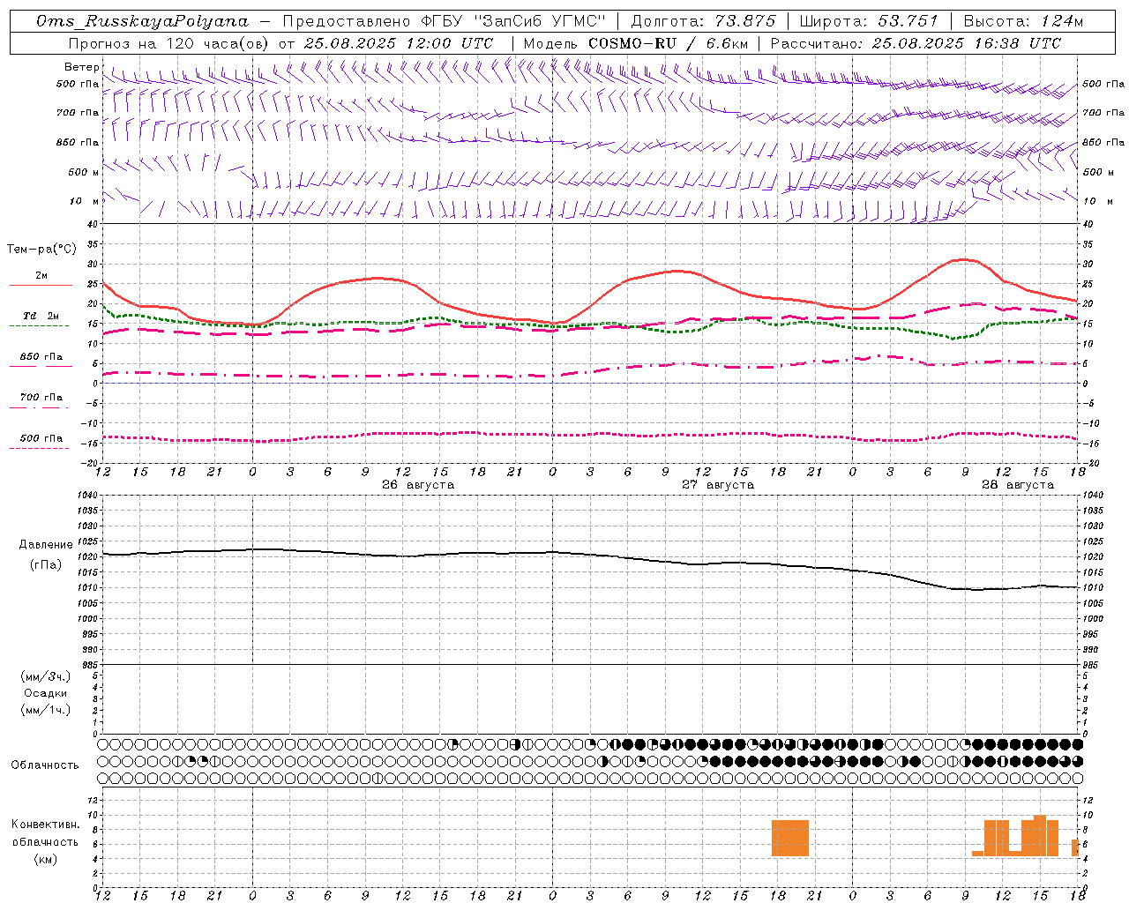This screenshot has height=903, width=1129.
Task: Click the Долгота: 73.875 header value
Action: click(x=703, y=21)
